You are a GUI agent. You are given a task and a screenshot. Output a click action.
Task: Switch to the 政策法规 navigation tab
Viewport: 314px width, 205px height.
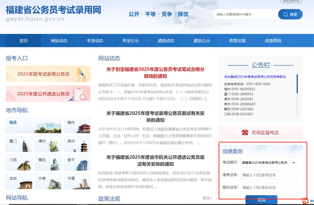click(x=237, y=41)
